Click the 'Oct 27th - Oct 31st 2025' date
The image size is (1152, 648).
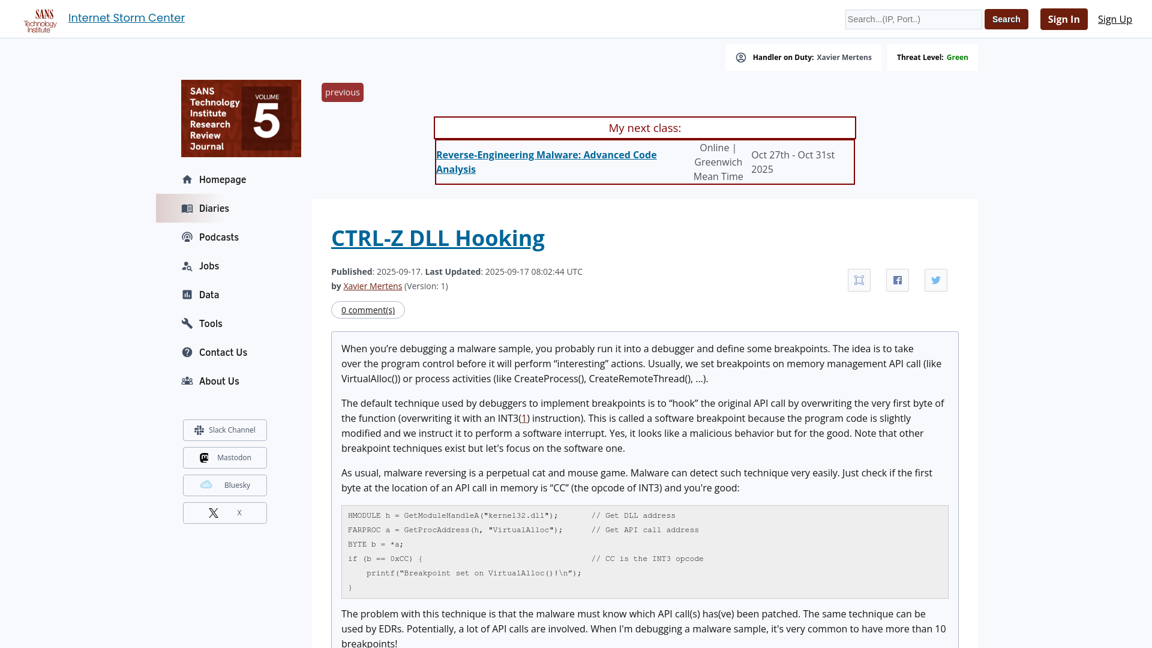click(x=793, y=162)
